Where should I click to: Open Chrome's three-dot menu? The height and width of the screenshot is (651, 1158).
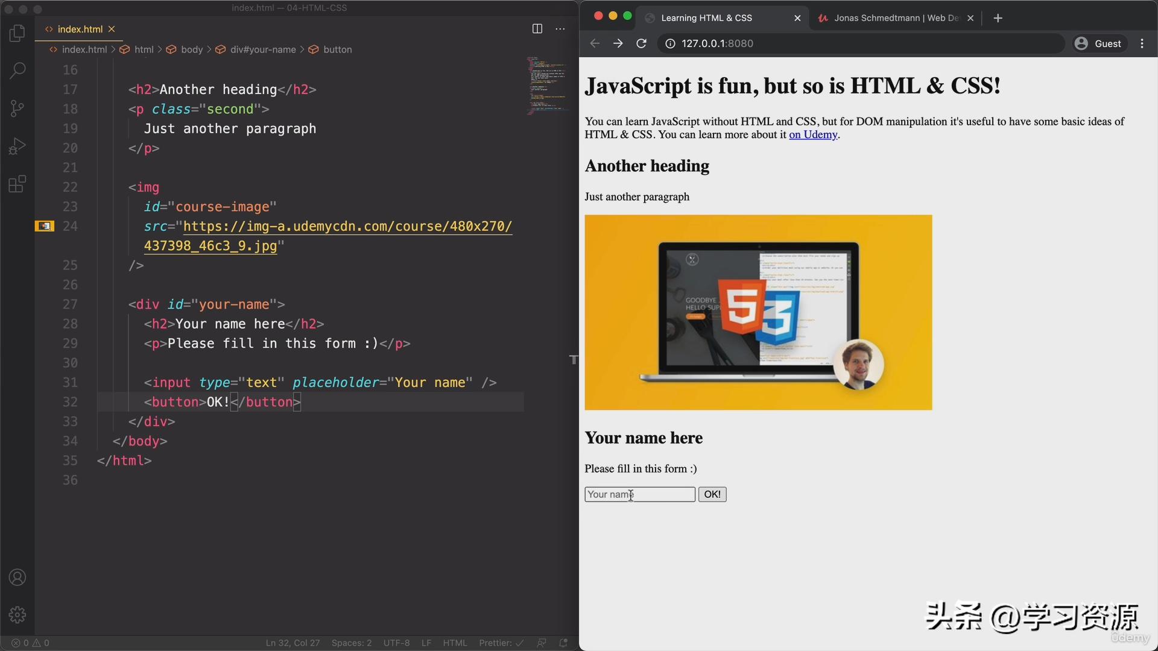click(1142, 43)
